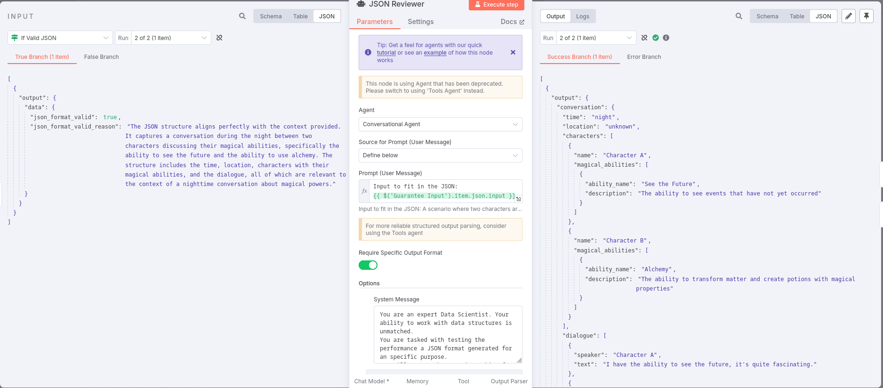The image size is (883, 388).
Task: Click the JSON Reviewer robot icon
Action: point(361,4)
